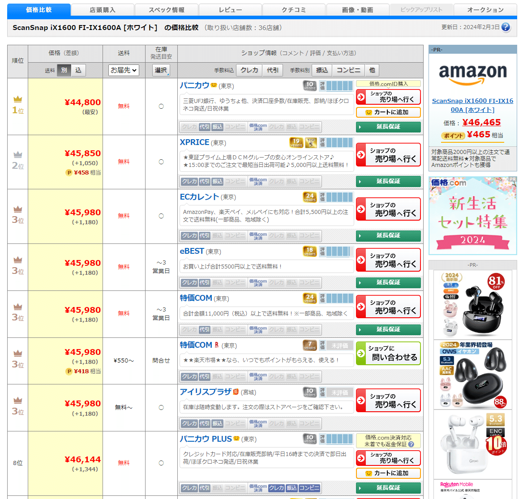Open the レビュー tab

point(230,10)
